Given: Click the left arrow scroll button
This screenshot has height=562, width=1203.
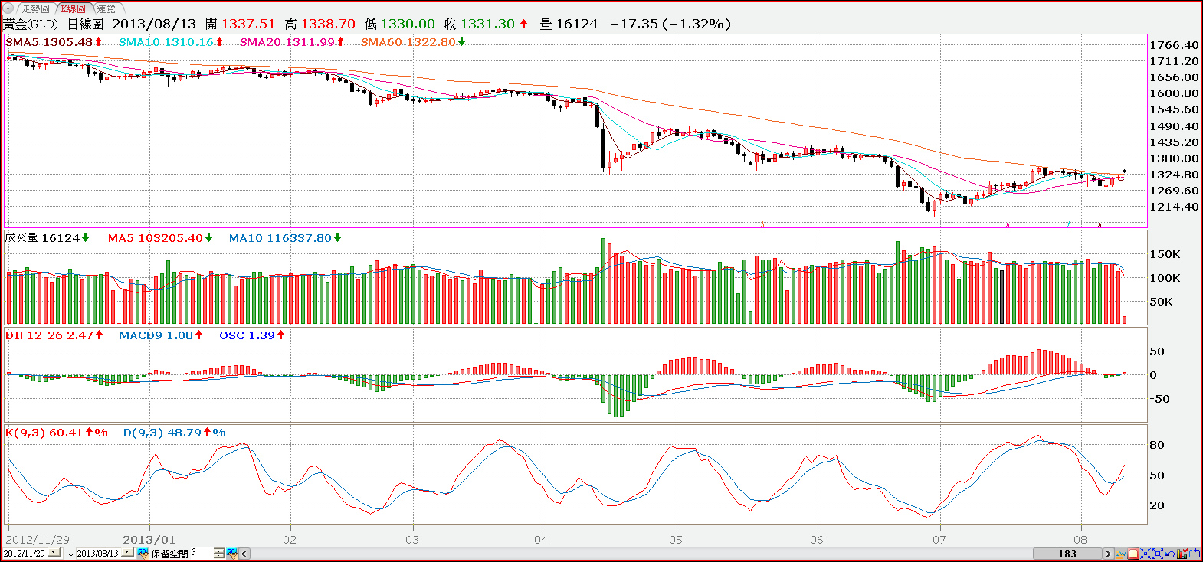Looking at the screenshot, I should tap(244, 554).
